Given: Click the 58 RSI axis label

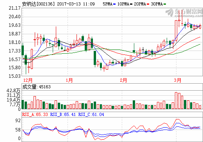Looking at the screenshot, I should click(18, 130).
